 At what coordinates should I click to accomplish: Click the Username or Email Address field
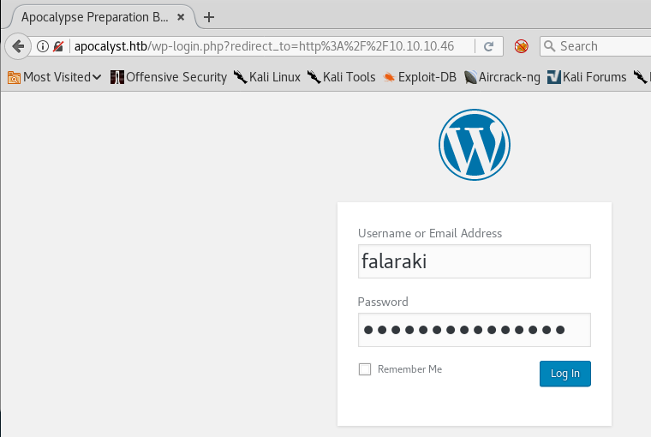coord(474,261)
